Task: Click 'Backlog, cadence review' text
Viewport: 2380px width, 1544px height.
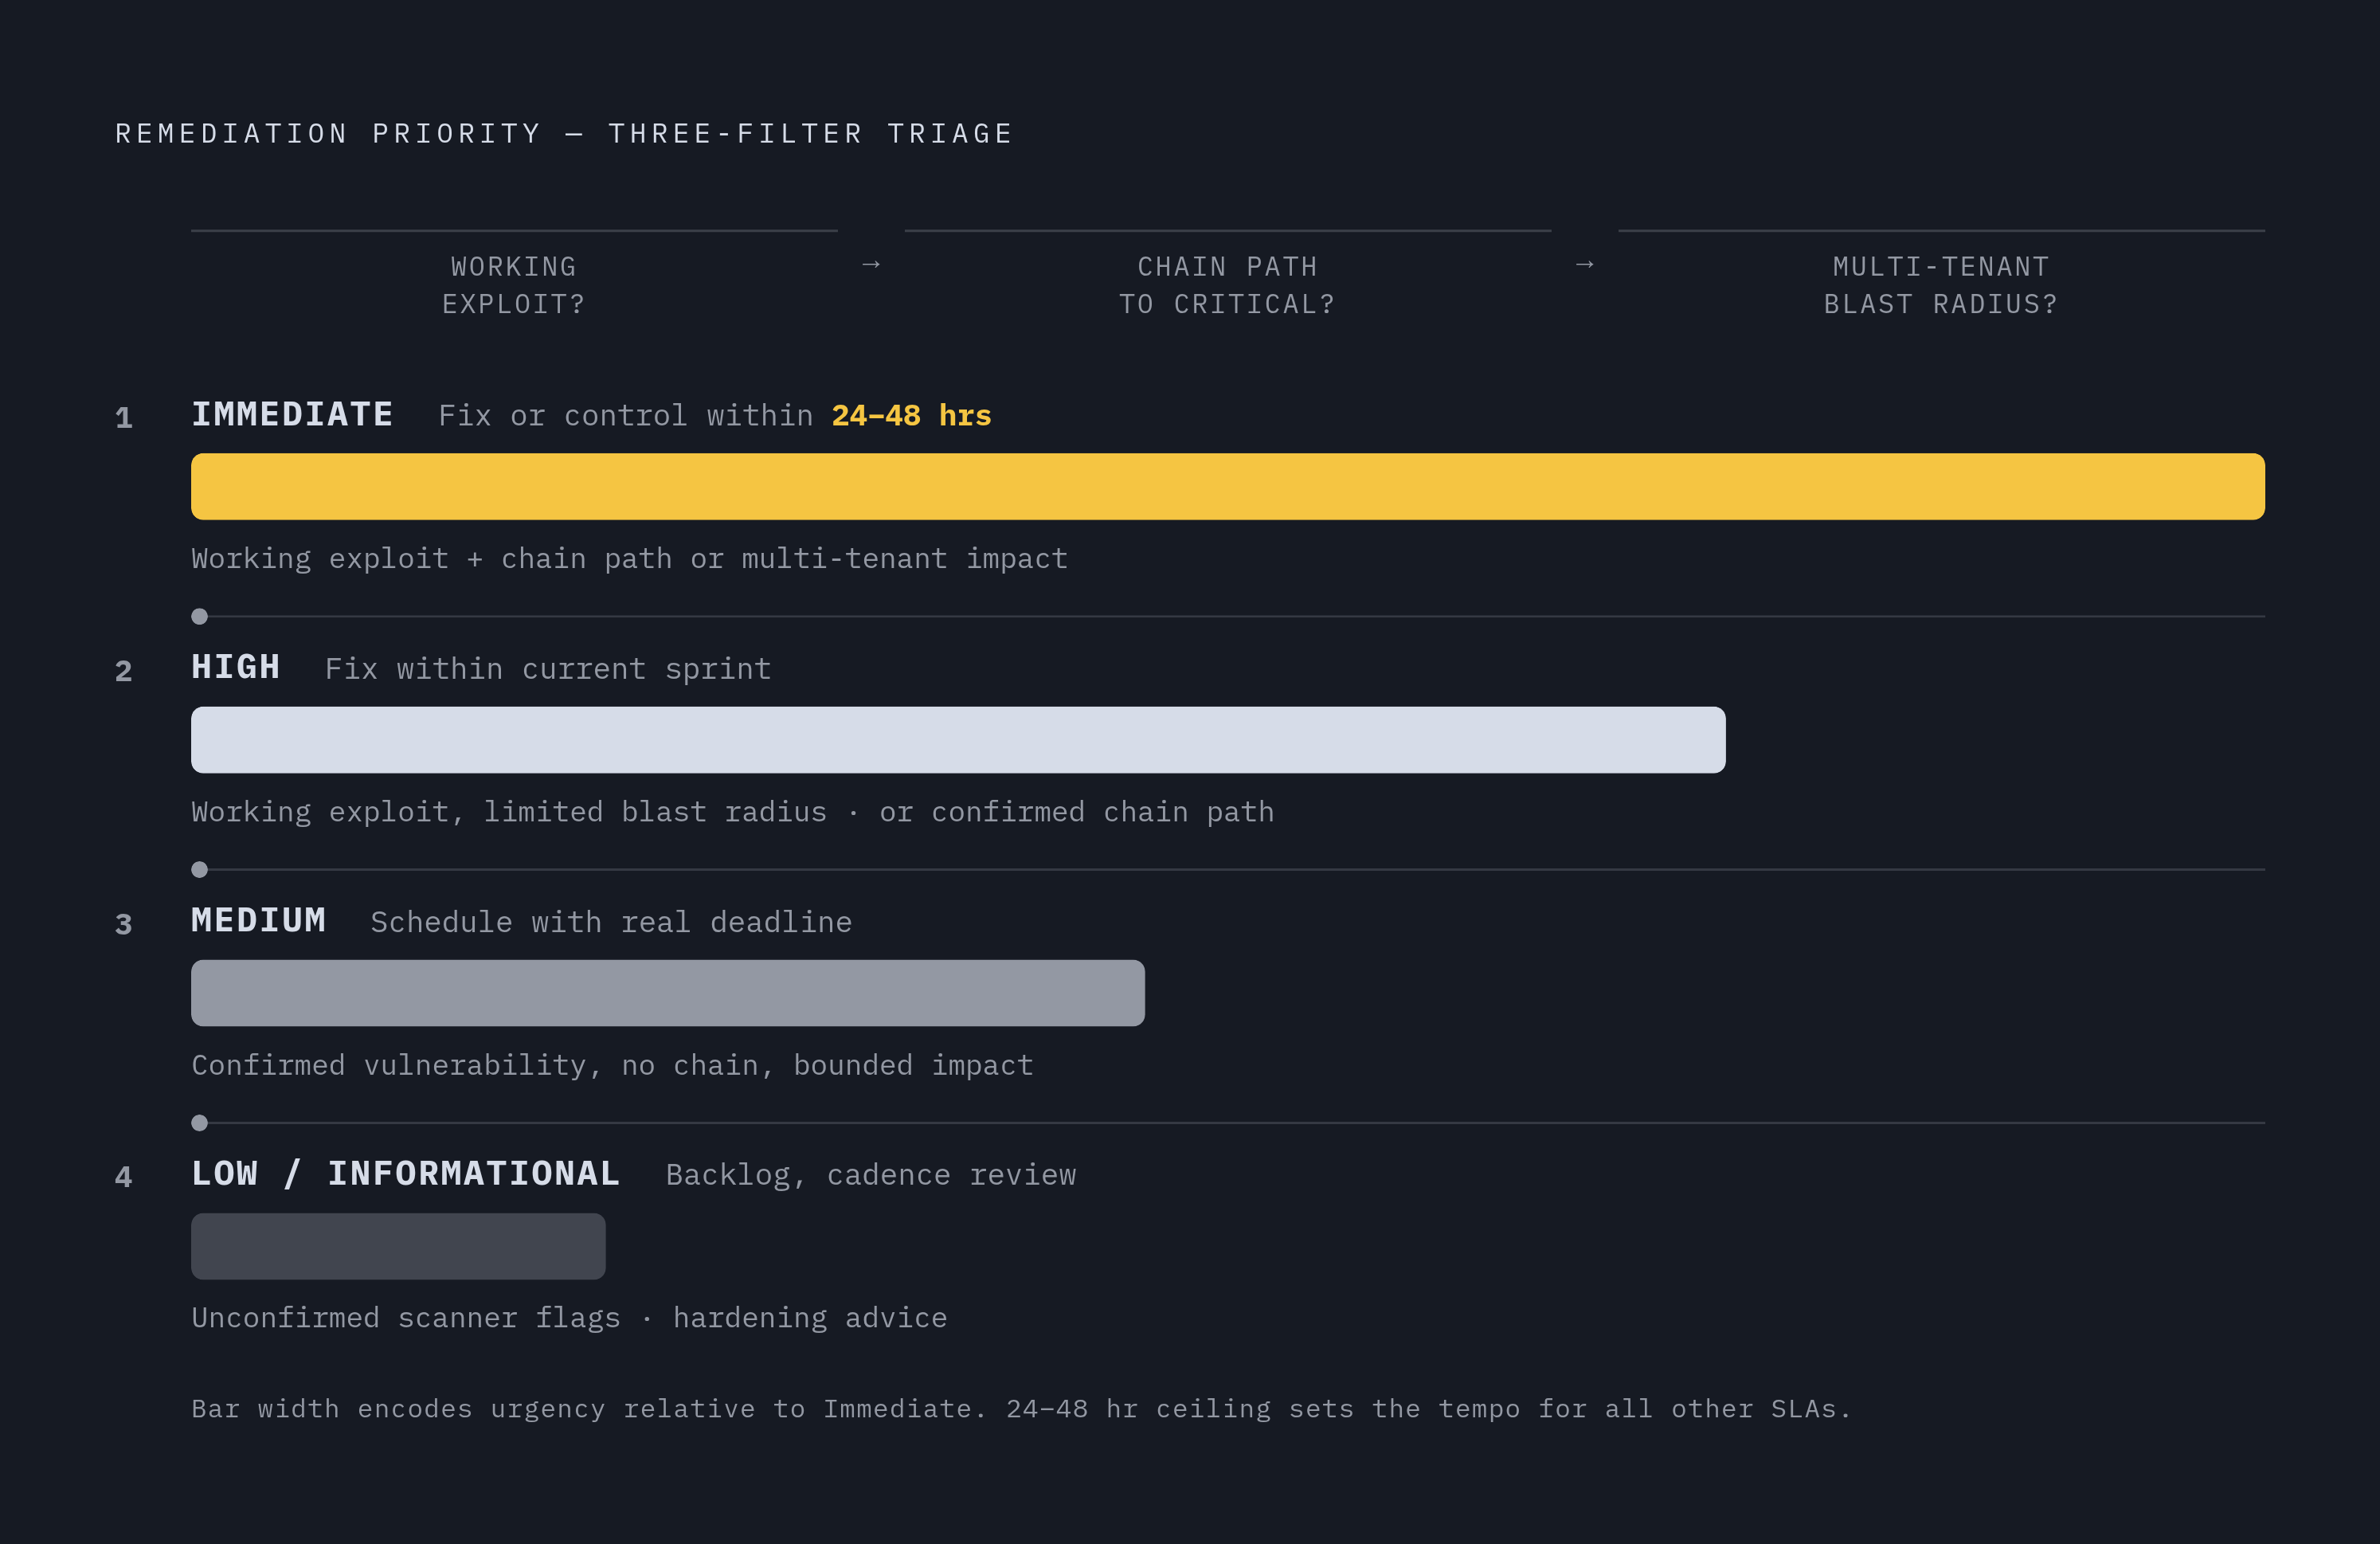Action: (x=871, y=1175)
